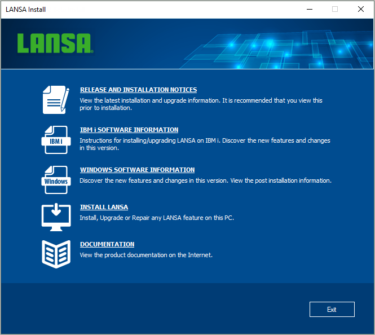Open IBM i Software Information link
The image size is (375, 335).
[x=129, y=130]
